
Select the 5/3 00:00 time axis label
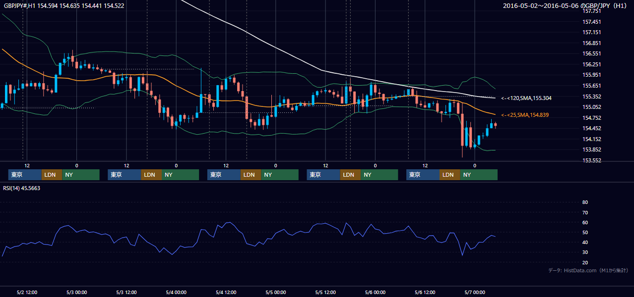point(76,292)
